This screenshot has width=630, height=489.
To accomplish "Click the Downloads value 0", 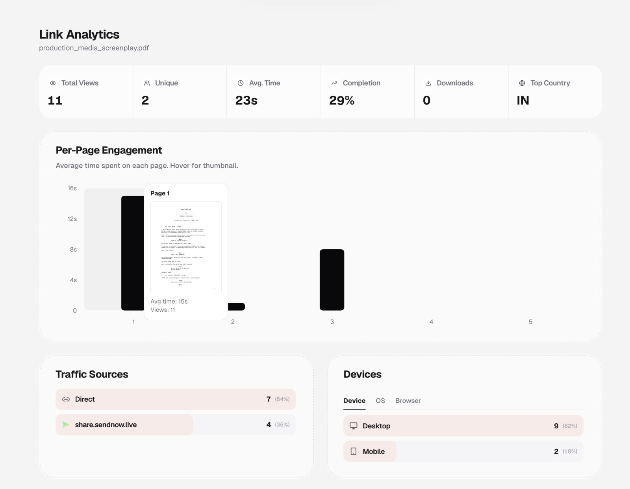I will pyautogui.click(x=427, y=100).
